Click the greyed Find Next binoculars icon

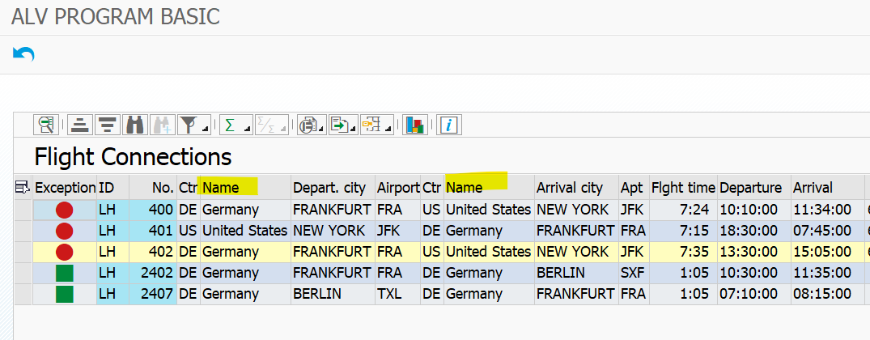[x=163, y=125]
